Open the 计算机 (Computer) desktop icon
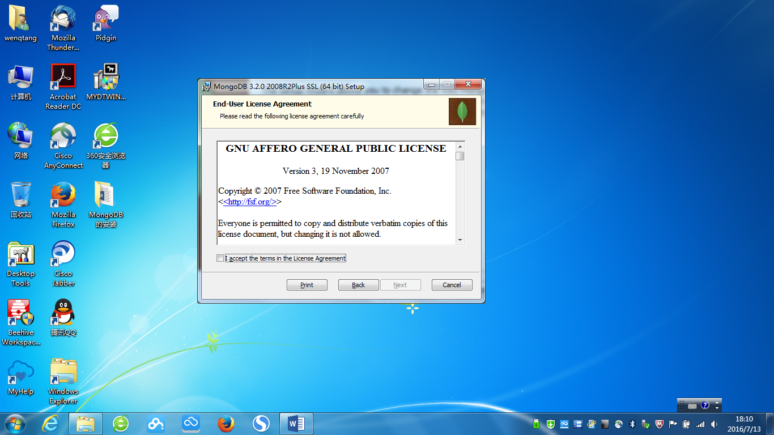Image resolution: width=774 pixels, height=435 pixels. coord(21,83)
